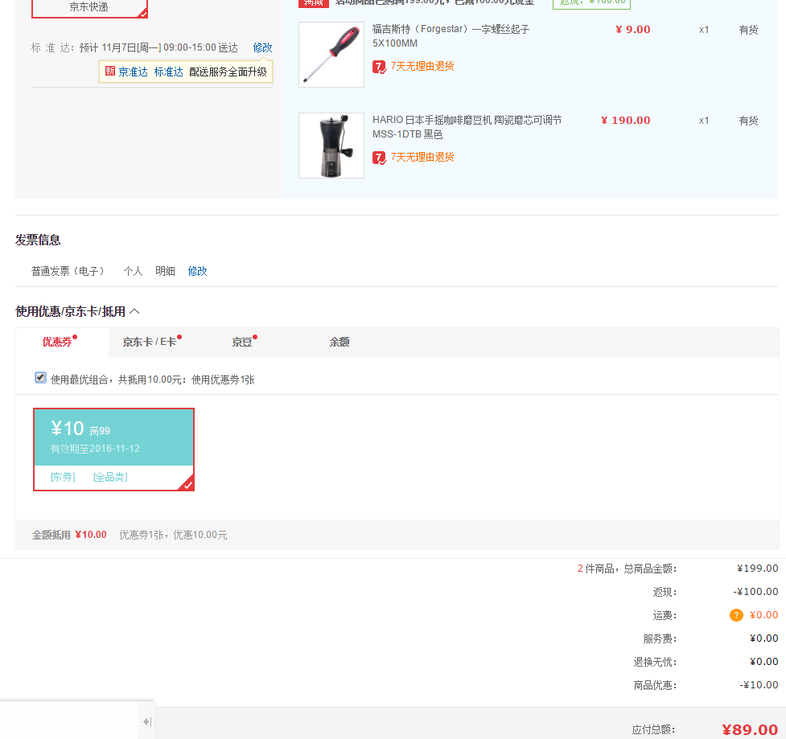Collapse the 使用优惠/京东卡/抵用 section

click(x=134, y=311)
